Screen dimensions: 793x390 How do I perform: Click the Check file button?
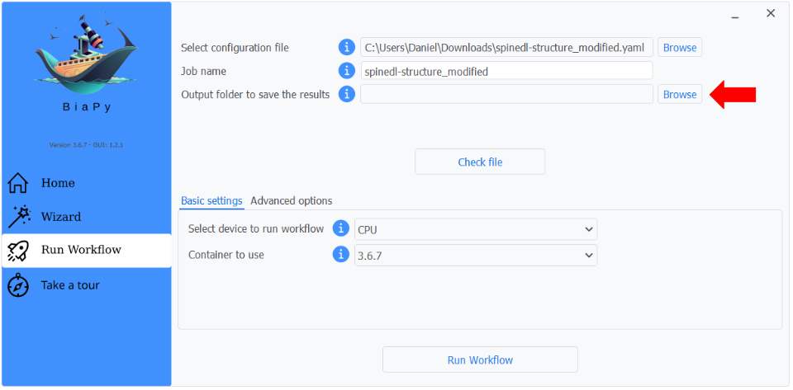coord(480,162)
